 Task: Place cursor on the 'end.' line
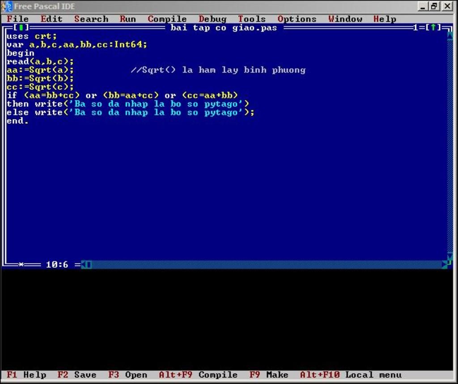pyautogui.click(x=17, y=121)
